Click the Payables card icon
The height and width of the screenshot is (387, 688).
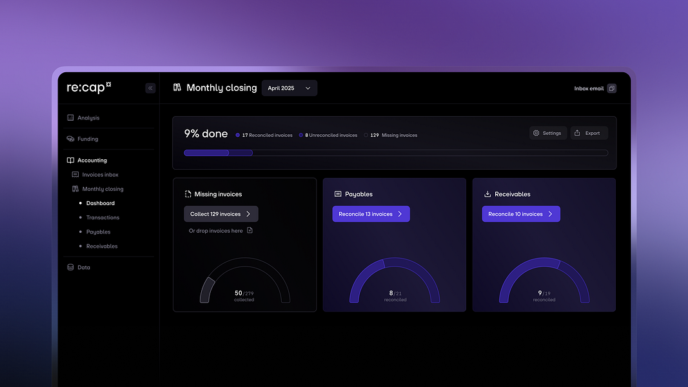click(x=338, y=194)
